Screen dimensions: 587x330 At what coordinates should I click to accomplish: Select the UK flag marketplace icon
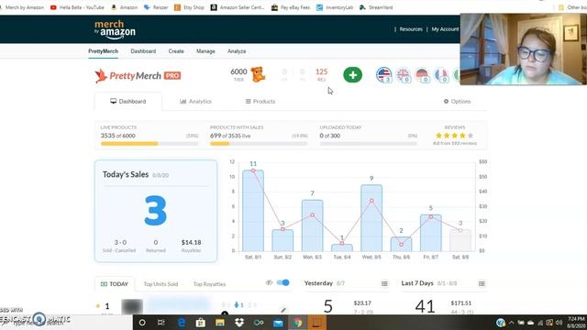404,75
